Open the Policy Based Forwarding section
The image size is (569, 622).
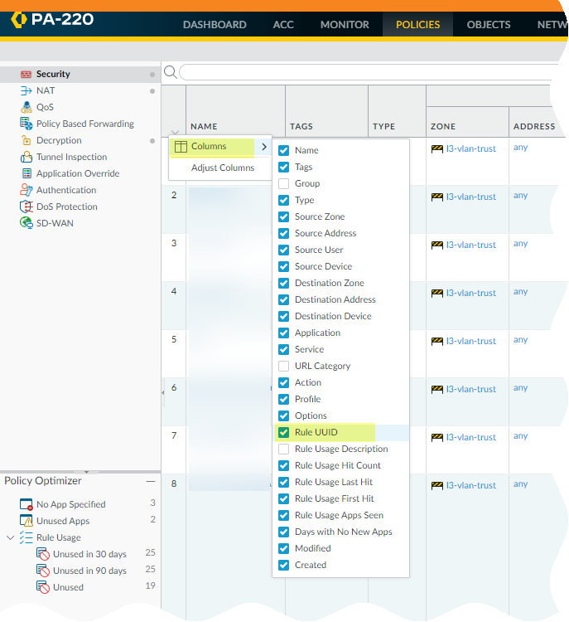pyautogui.click(x=84, y=124)
